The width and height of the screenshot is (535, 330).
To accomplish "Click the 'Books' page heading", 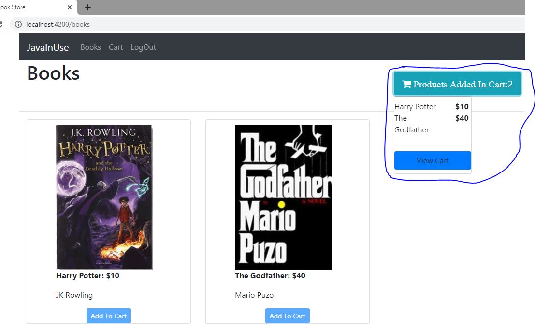I will [53, 73].
